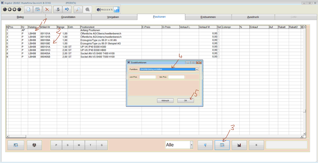Toggle Set checkbox for position row 2
Image resolution: width=318 pixels, height=163 pixels.
tap(218, 34)
